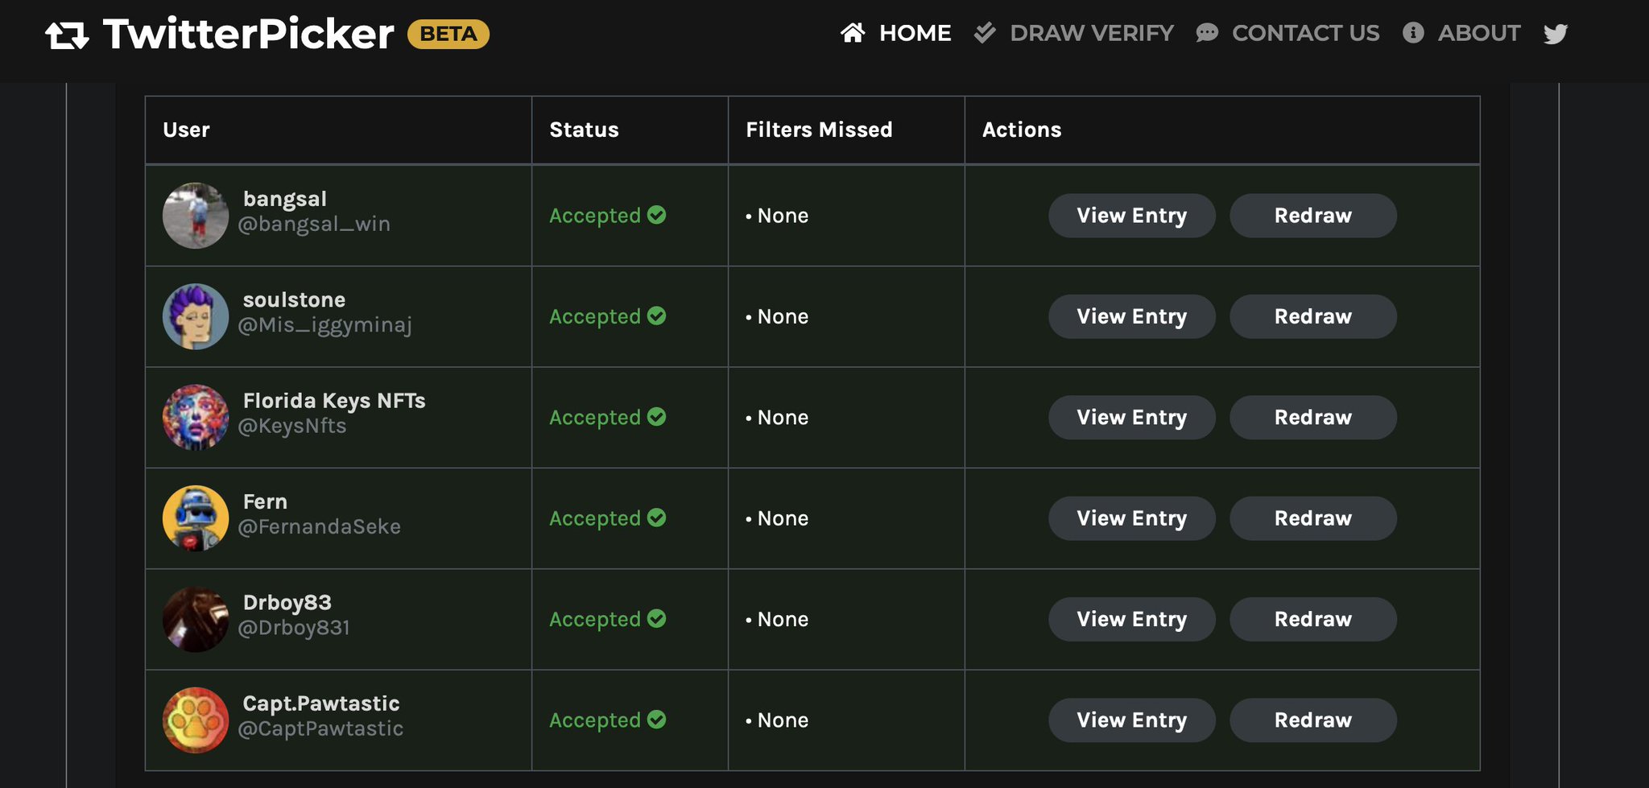Click the Contact Us chat bubble icon
Image resolution: width=1649 pixels, height=788 pixels.
click(x=1207, y=33)
